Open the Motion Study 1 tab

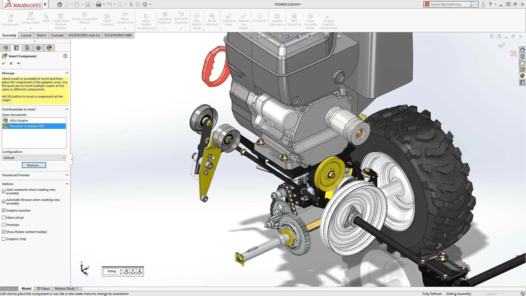pos(66,288)
